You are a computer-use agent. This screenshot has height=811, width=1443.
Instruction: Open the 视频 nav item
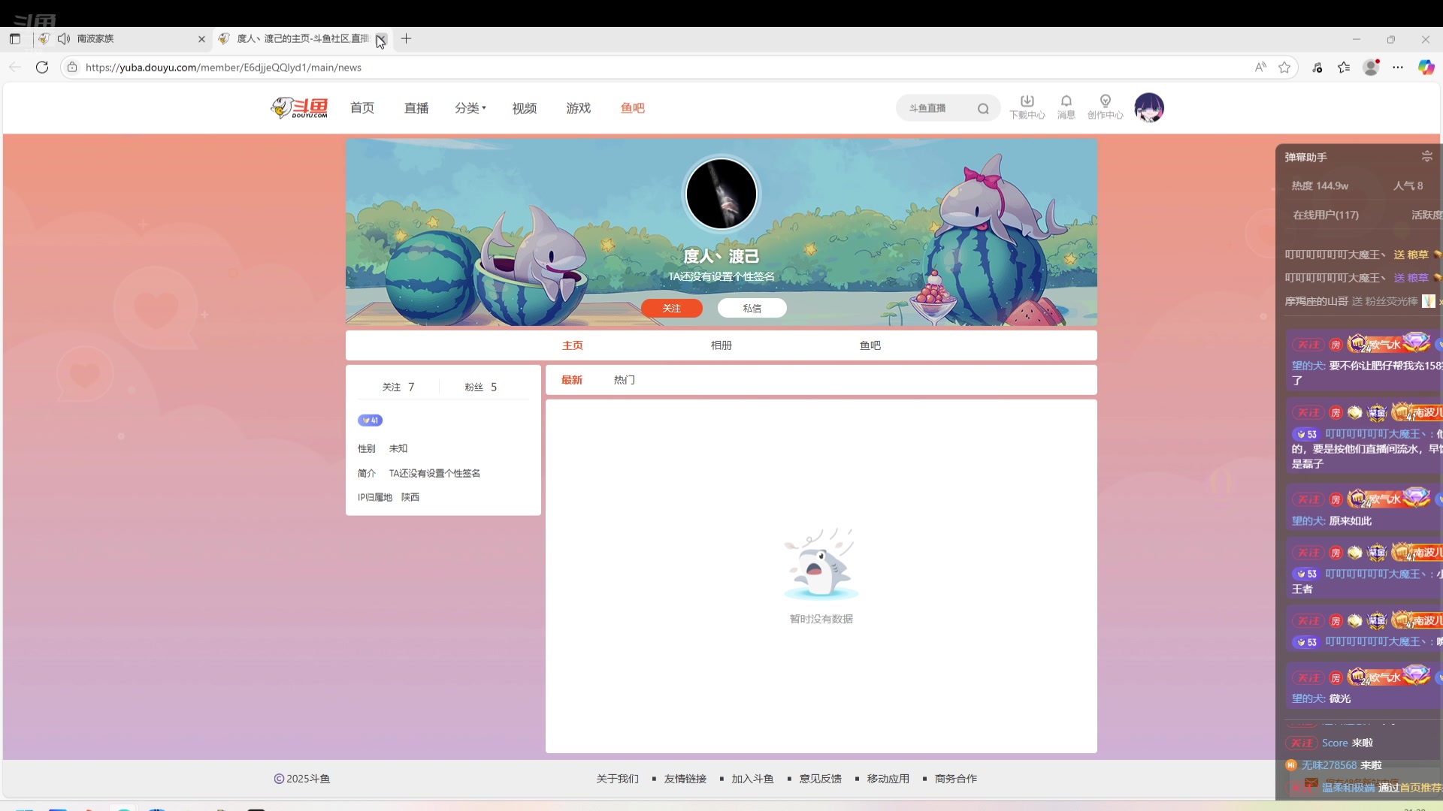click(x=525, y=108)
